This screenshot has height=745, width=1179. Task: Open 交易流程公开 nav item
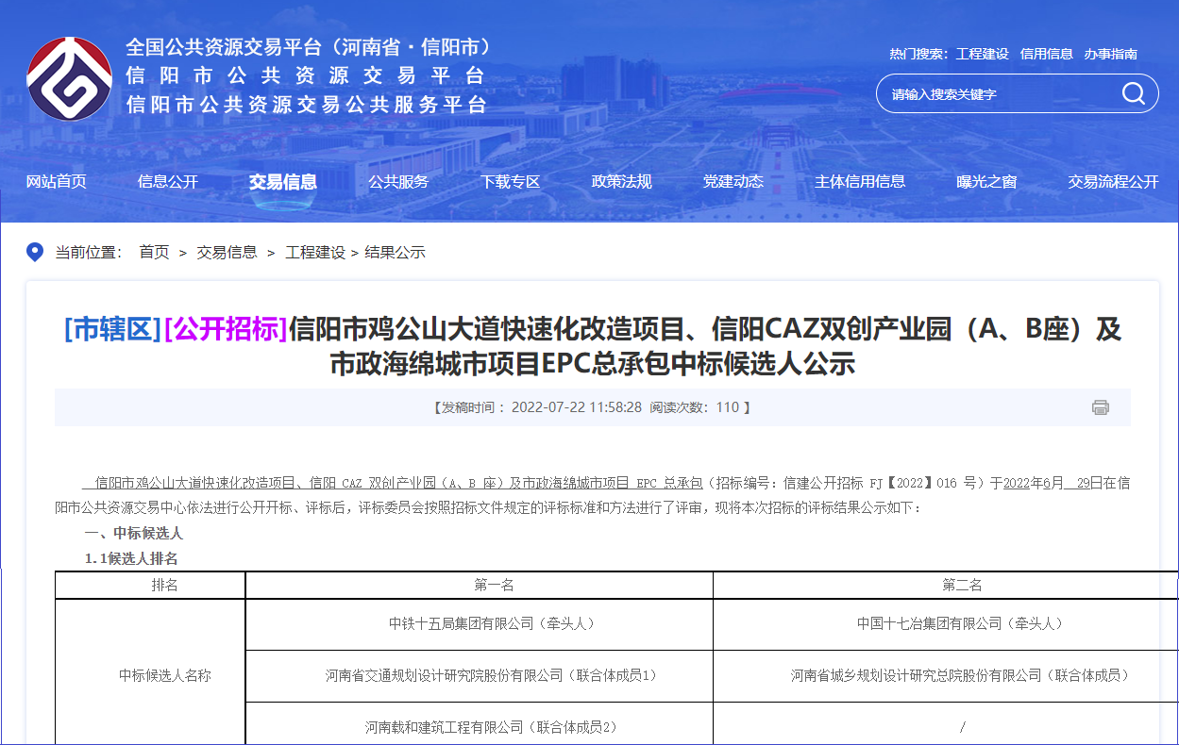pos(1113,182)
